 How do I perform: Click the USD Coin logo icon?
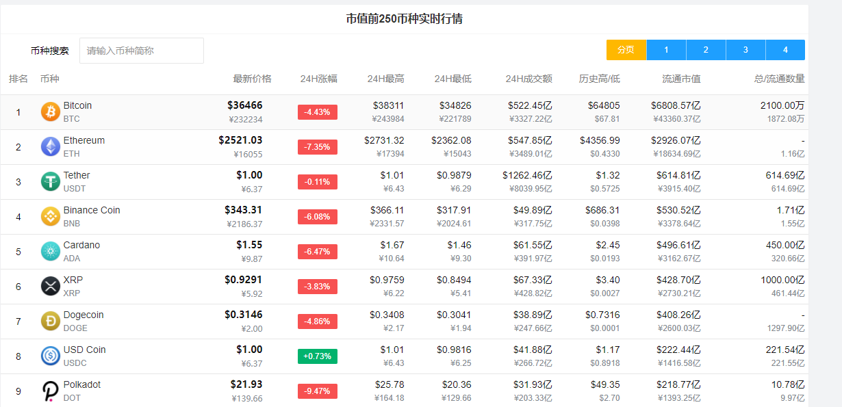[x=51, y=356]
